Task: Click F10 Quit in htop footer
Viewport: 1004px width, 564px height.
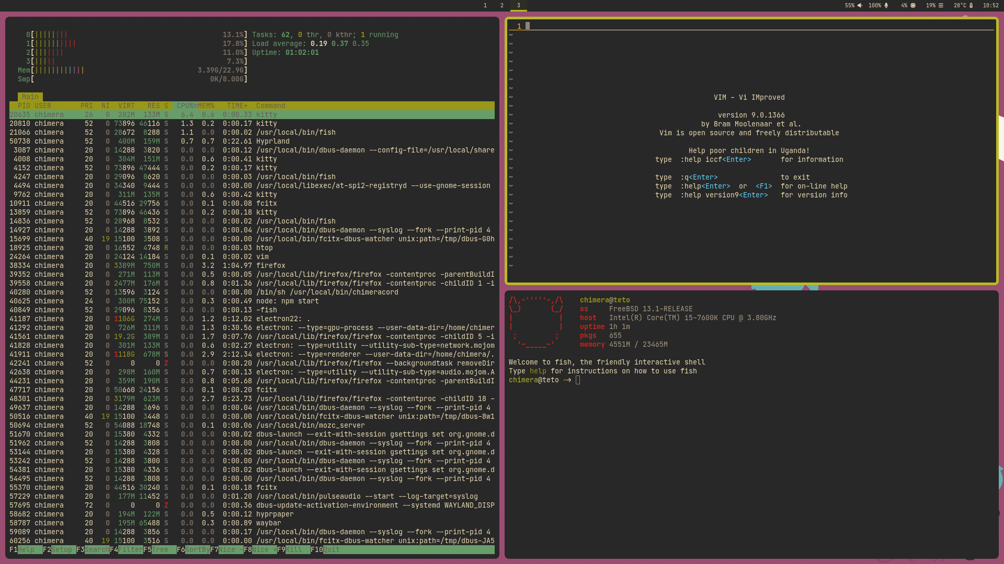Action: (x=332, y=550)
